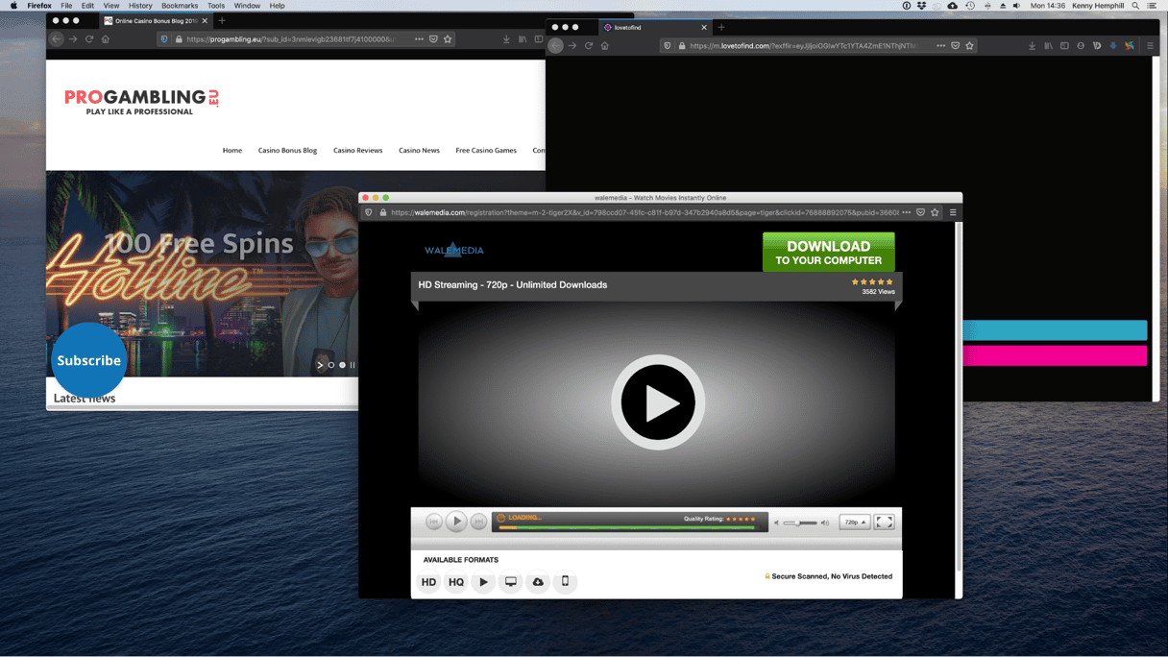
Task: Open Free Casino Games menu link
Action: point(486,150)
